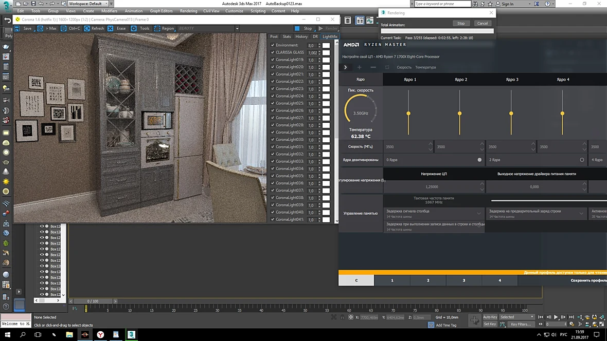Image resolution: width=607 pixels, height=341 pixels.
Task: Open the Rendering menu
Action: (x=188, y=11)
